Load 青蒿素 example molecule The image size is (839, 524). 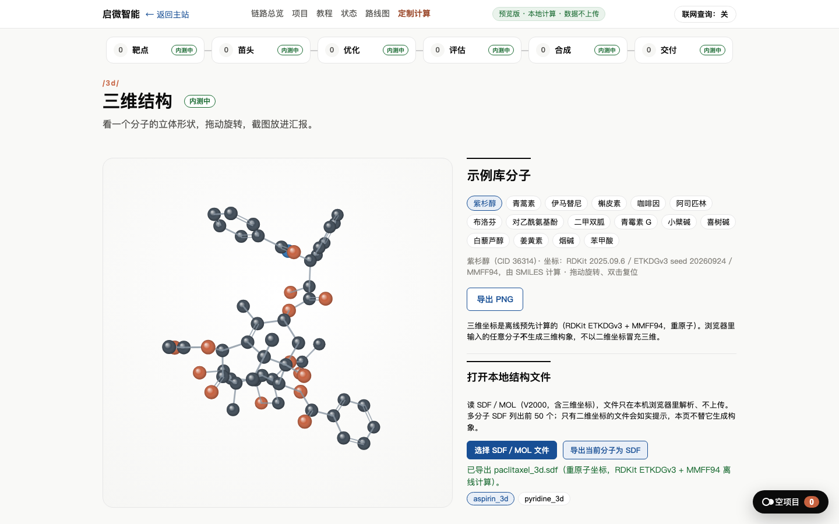(524, 203)
